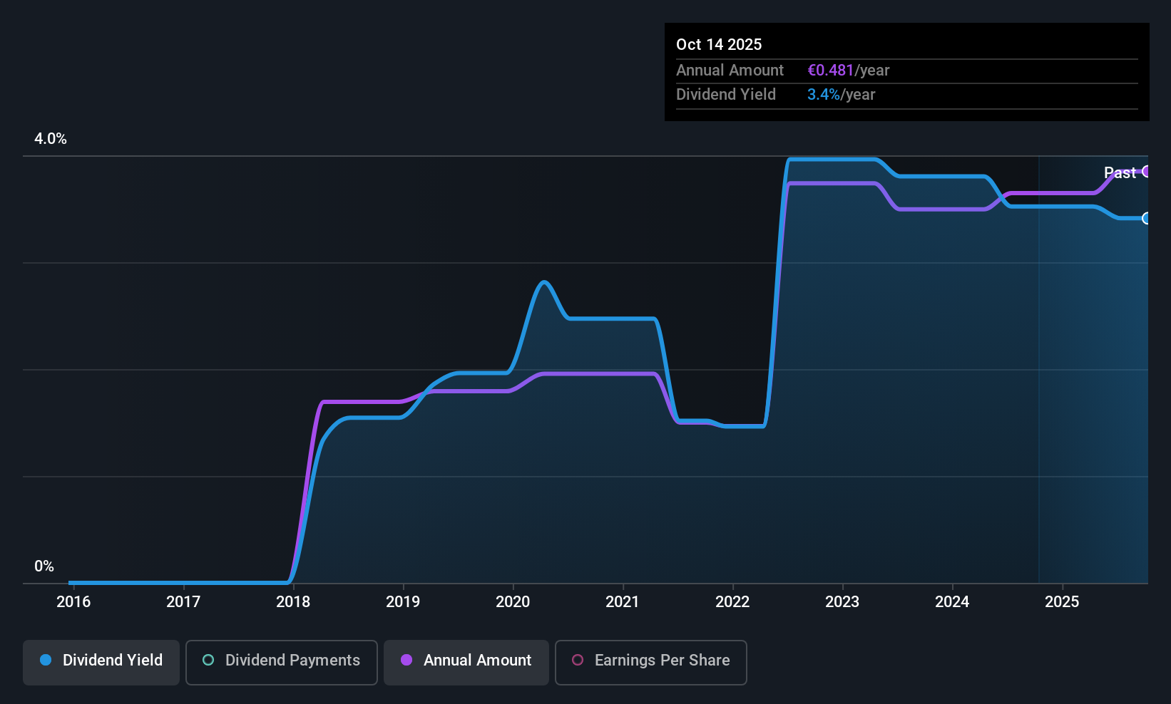Toggle the Annual Amount series
Image resolution: width=1171 pixels, height=704 pixels.
point(466,661)
